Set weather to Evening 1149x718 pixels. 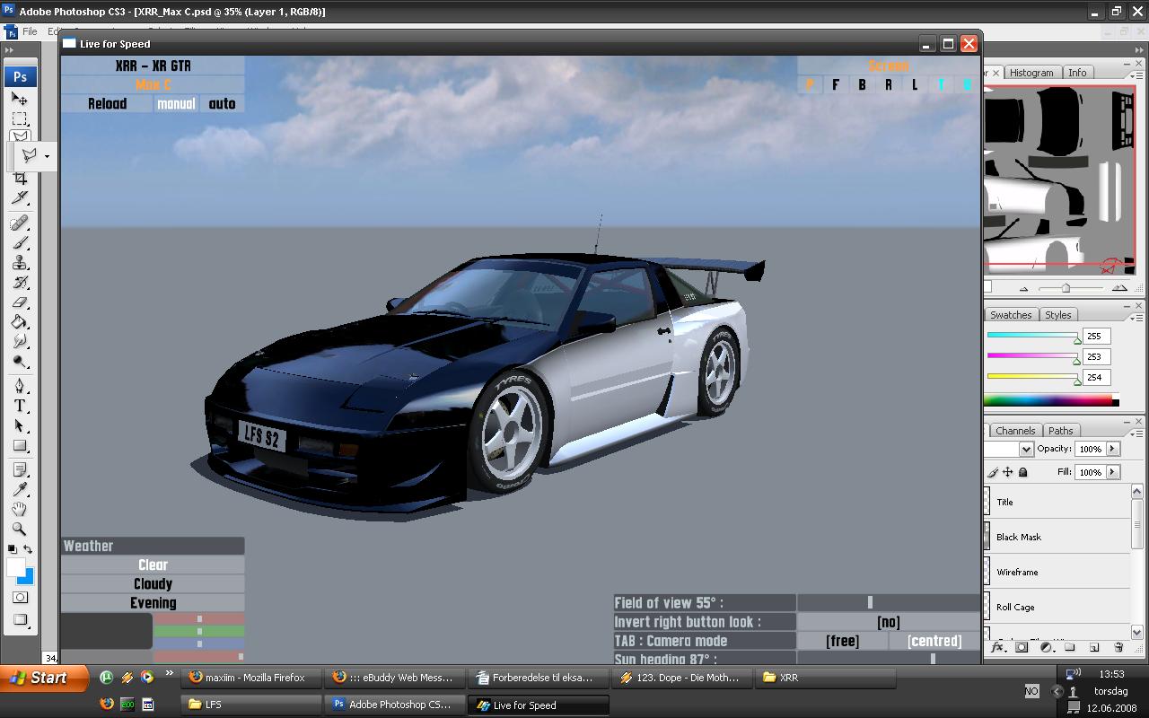(x=153, y=603)
